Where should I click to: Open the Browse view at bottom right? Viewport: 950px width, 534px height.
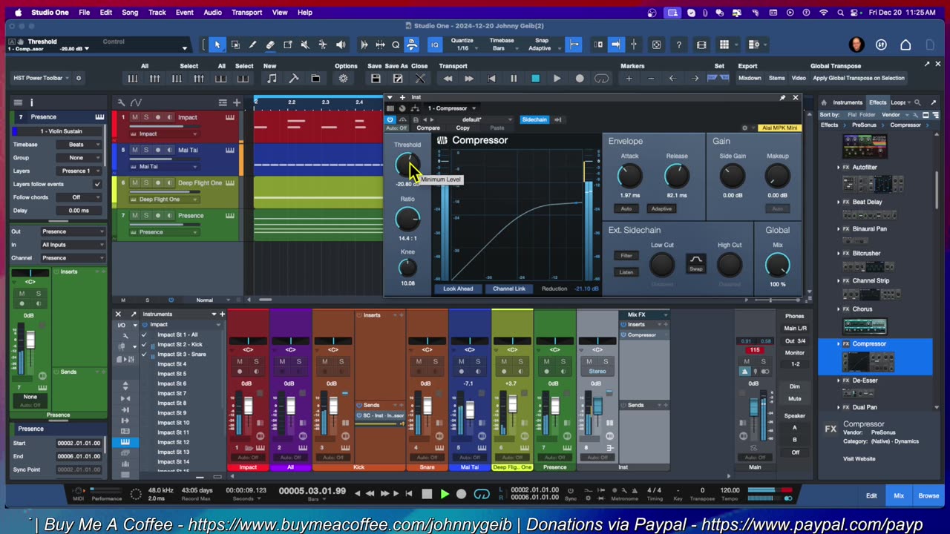coord(928,495)
